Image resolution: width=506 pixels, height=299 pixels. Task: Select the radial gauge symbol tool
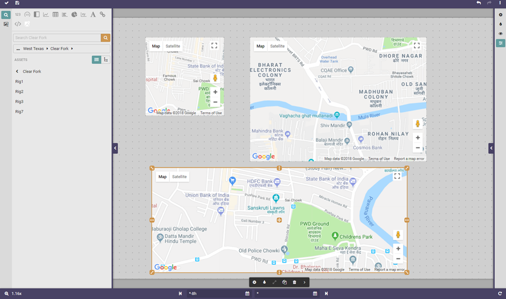tap(27, 15)
